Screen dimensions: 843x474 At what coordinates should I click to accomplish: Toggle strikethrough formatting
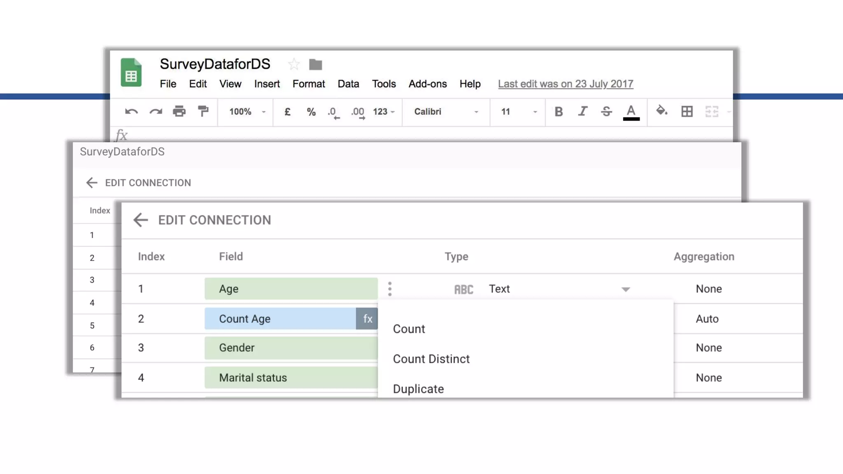pyautogui.click(x=606, y=112)
